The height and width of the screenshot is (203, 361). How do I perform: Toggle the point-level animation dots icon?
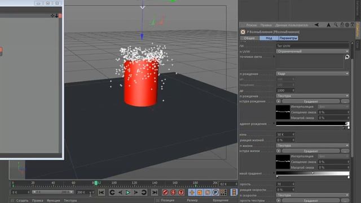point(223,192)
